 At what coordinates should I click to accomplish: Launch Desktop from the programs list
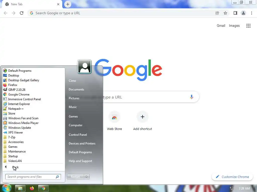(x=11, y=75)
